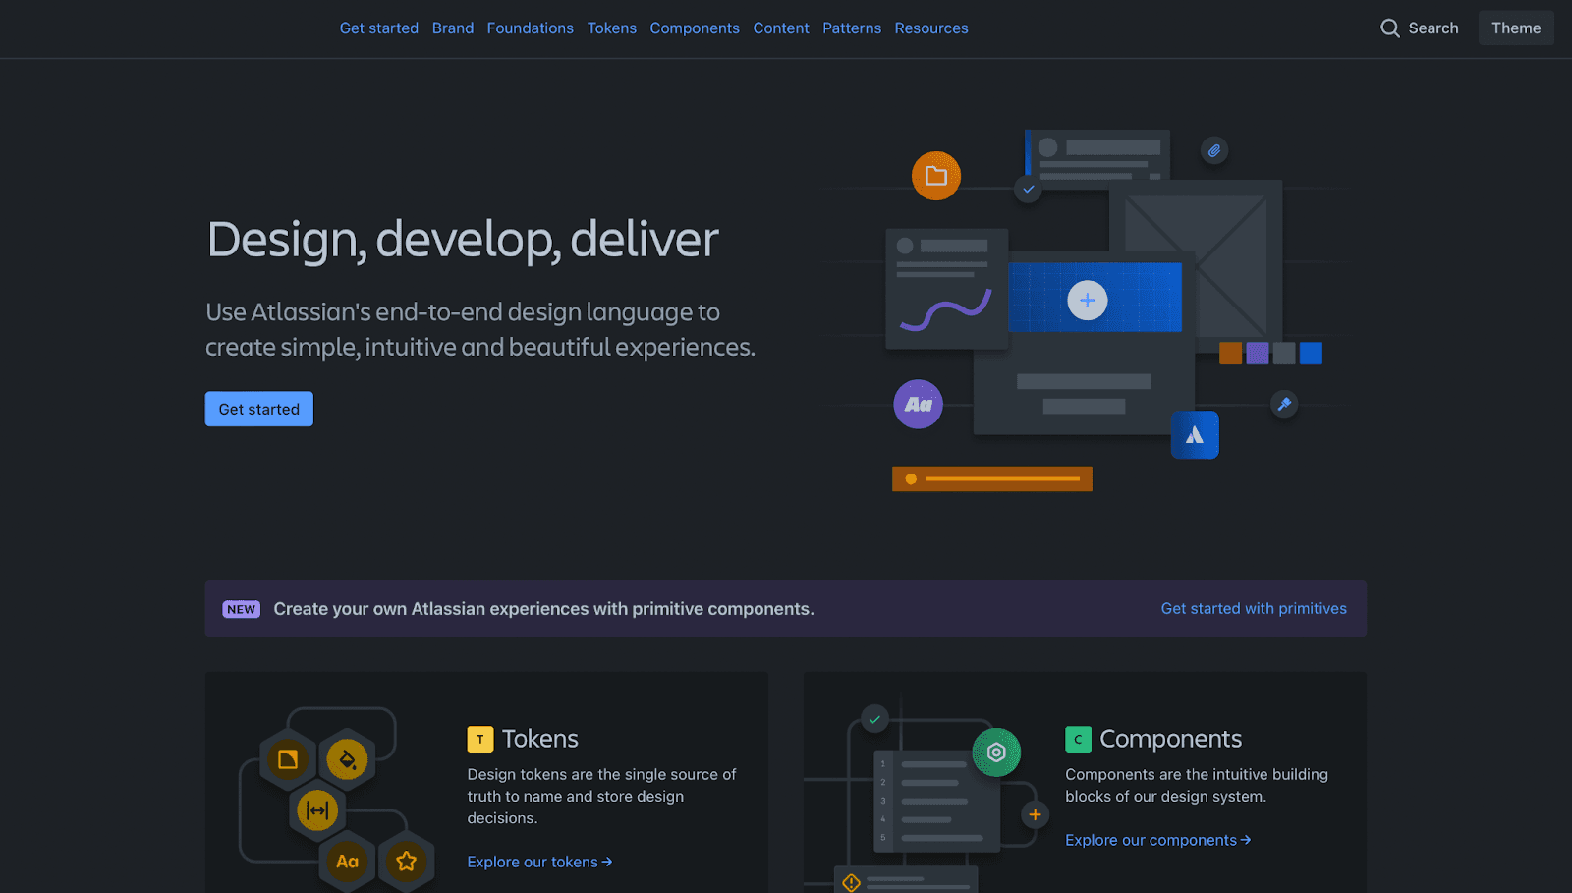The width and height of the screenshot is (1572, 893).
Task: Click the green checkmark circle in Components card
Action: click(874, 719)
